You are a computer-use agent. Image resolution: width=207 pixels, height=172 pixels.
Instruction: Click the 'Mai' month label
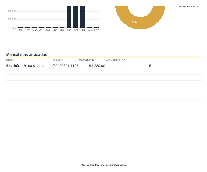[x=48, y=30]
